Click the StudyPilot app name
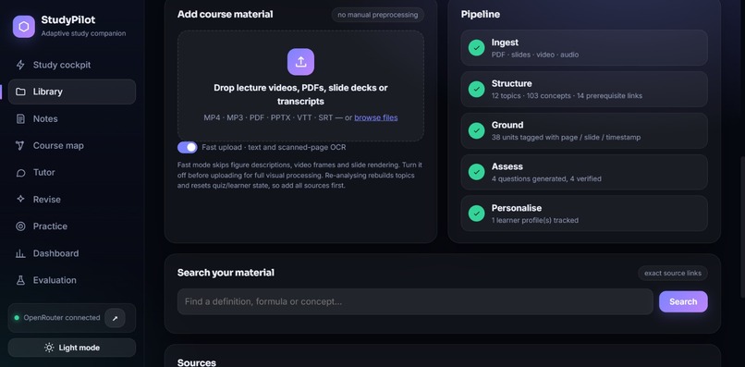This screenshot has height=367, width=745. (68, 19)
